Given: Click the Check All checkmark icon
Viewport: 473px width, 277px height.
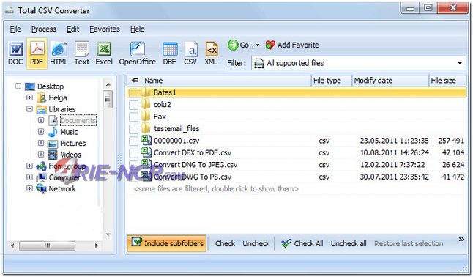Looking at the screenshot, I should click(286, 243).
